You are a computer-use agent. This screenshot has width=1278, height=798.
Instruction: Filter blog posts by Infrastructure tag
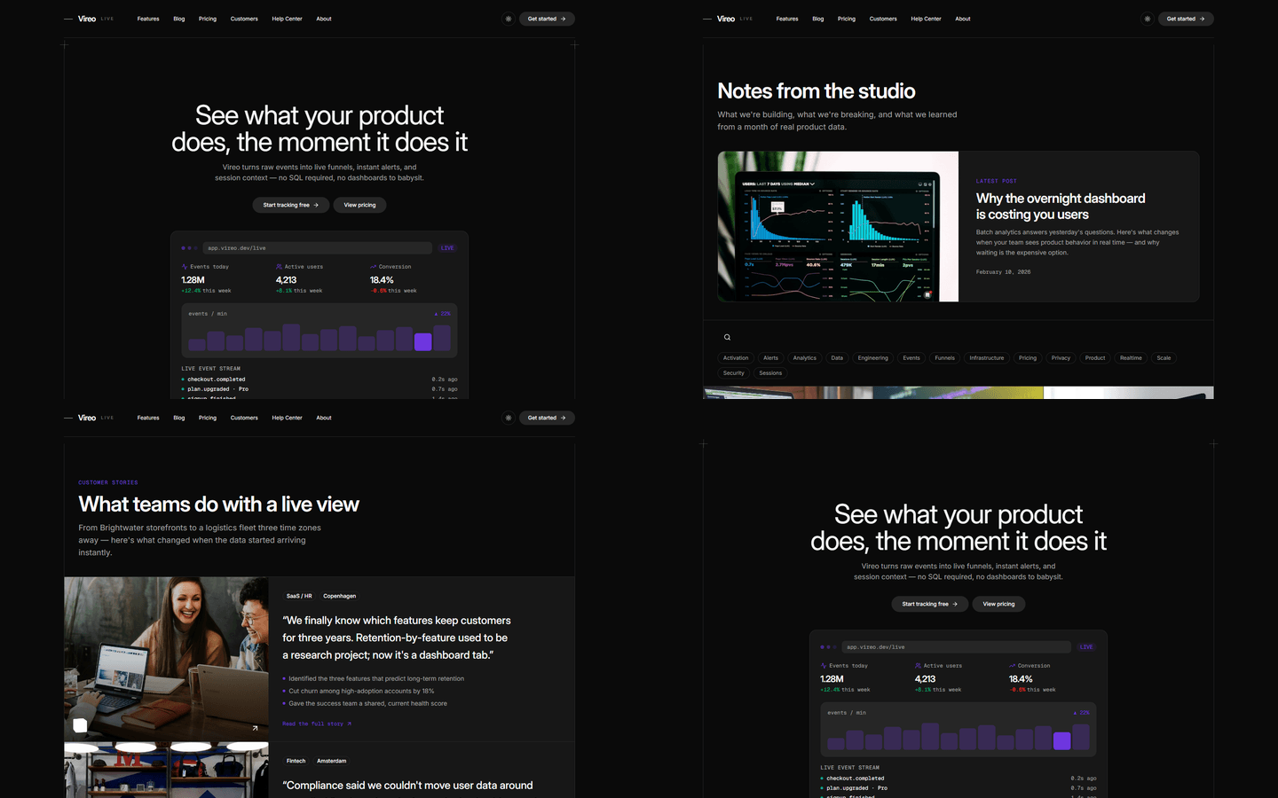tap(987, 358)
